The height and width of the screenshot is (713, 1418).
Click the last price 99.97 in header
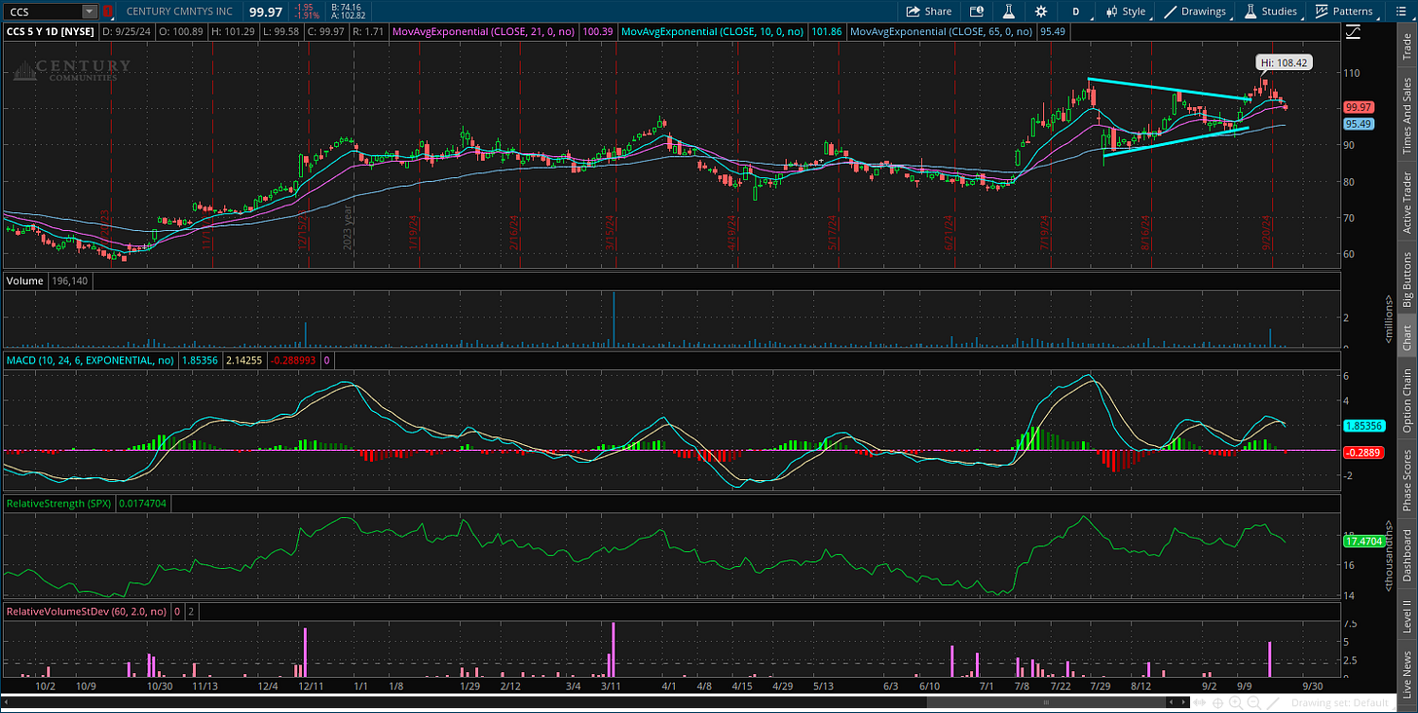266,12
